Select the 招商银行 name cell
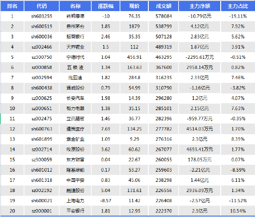Viewport: 255px width, 217px height. [75, 37]
